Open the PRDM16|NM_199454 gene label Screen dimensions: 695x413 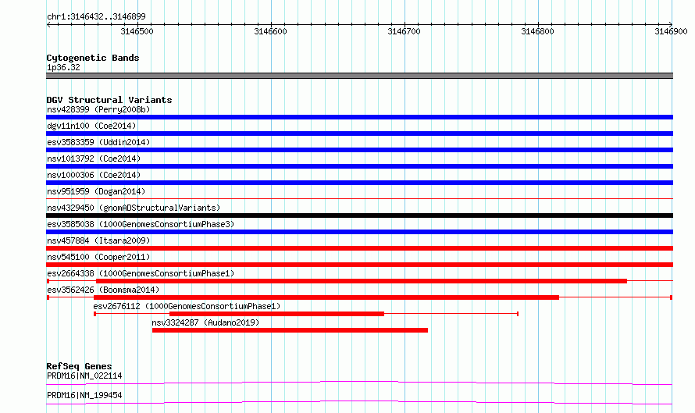(x=84, y=395)
